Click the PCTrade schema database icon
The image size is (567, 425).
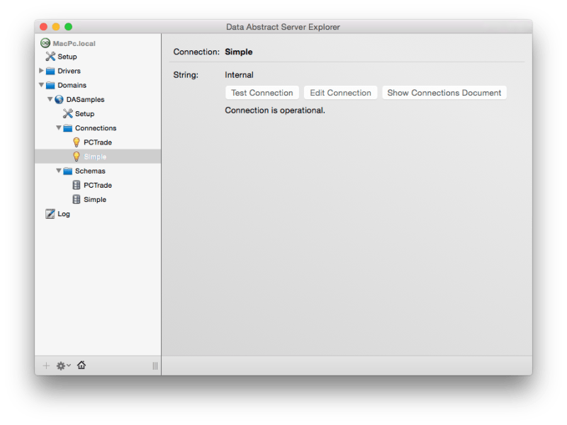click(x=77, y=185)
